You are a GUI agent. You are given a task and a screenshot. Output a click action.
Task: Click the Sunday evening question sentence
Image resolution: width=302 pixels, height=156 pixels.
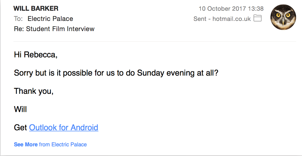click(x=116, y=73)
